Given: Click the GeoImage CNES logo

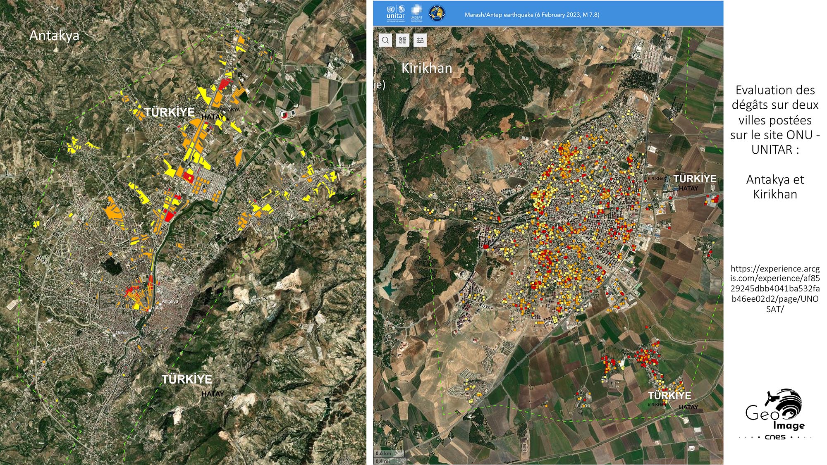Looking at the screenshot, I should [775, 414].
